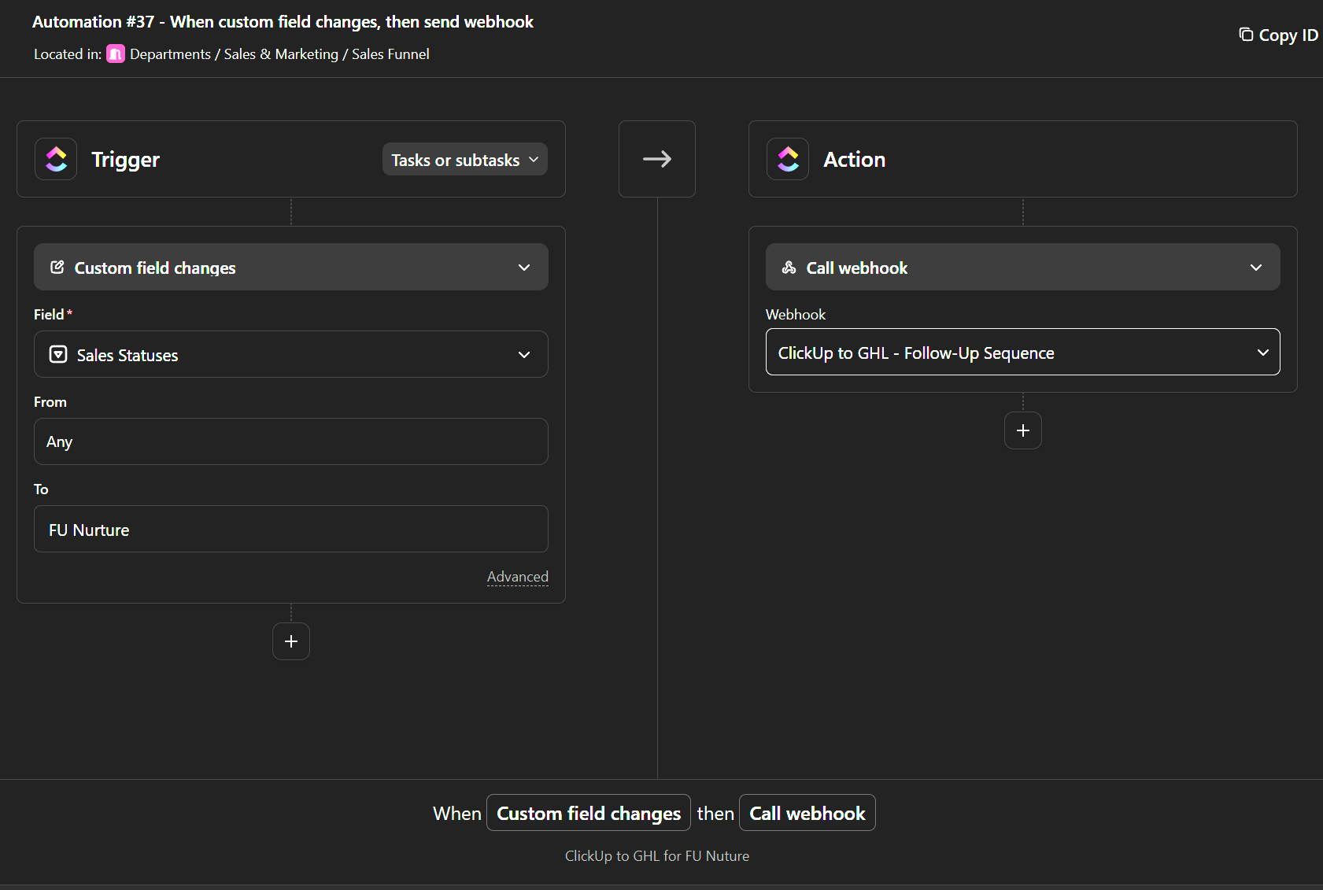1323x890 pixels.
Task: Click the dropdown-field icon next to Sales Statuses
Action: pyautogui.click(x=58, y=354)
